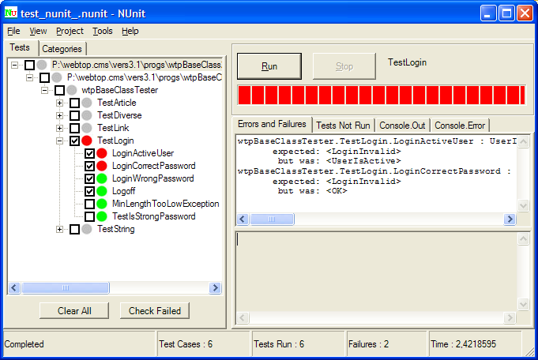Click the red status circle beside LoginActiveUser
Image resolution: width=538 pixels, height=360 pixels.
tap(102, 153)
